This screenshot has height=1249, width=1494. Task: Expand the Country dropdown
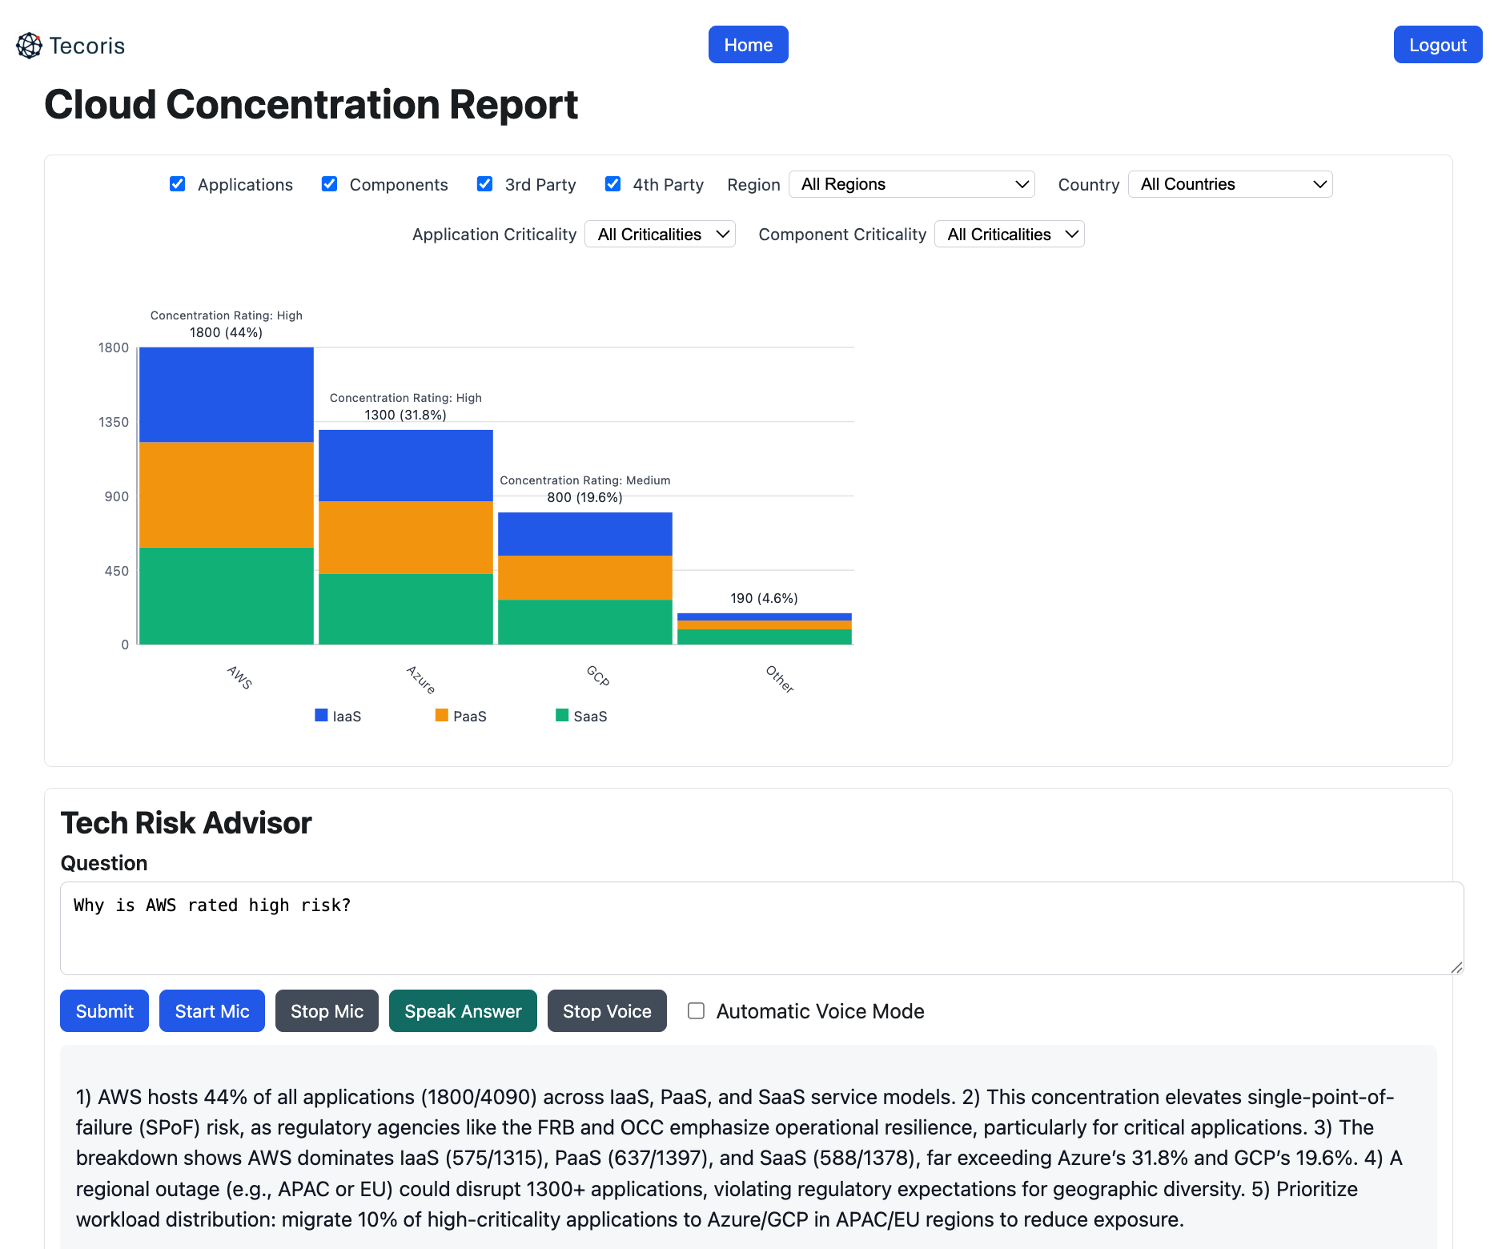tap(1230, 184)
